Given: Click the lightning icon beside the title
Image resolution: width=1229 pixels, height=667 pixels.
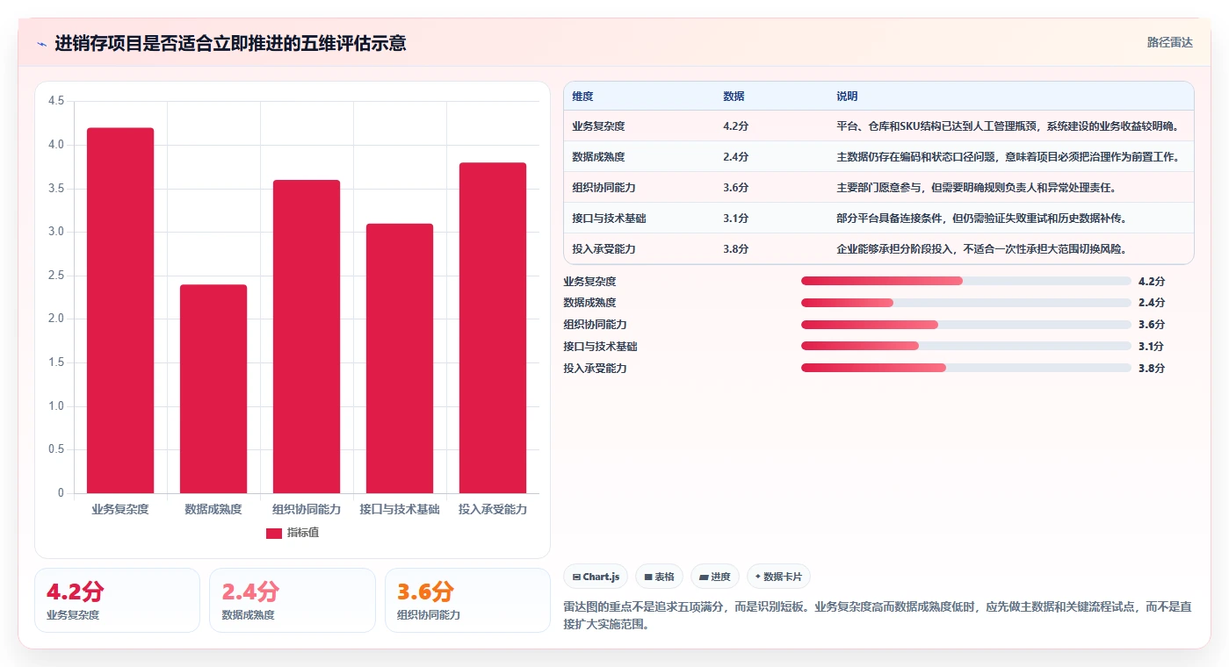Looking at the screenshot, I should point(41,44).
